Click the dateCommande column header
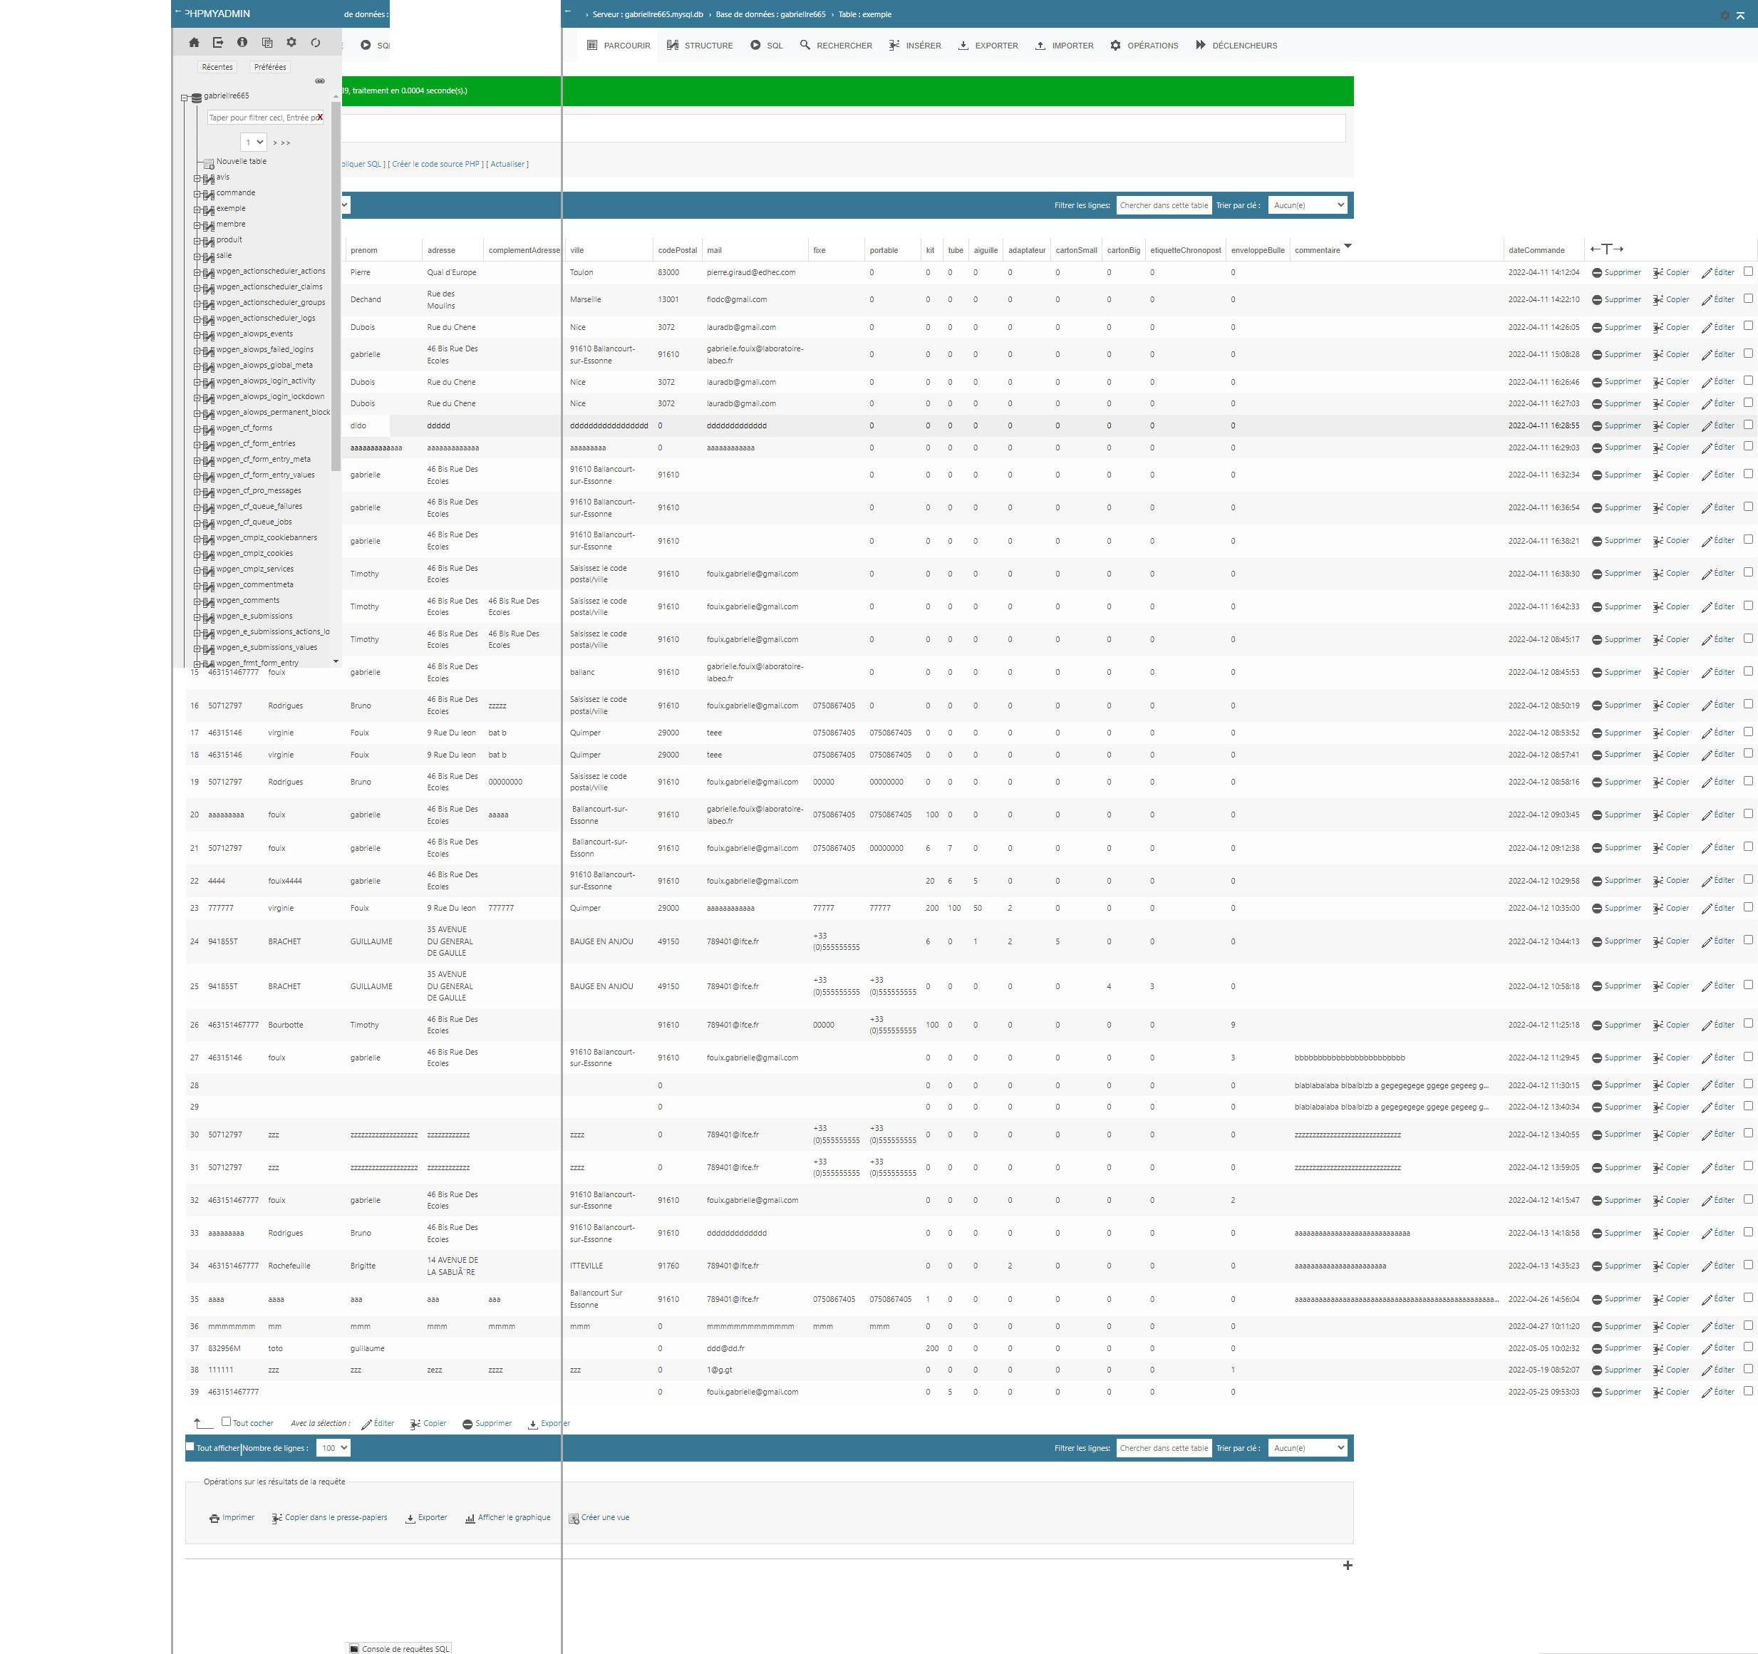 (1536, 250)
